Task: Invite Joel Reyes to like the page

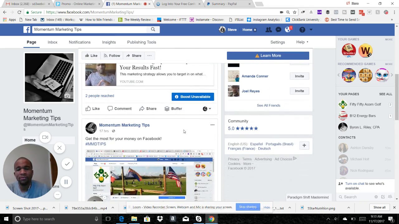Action: (x=299, y=91)
